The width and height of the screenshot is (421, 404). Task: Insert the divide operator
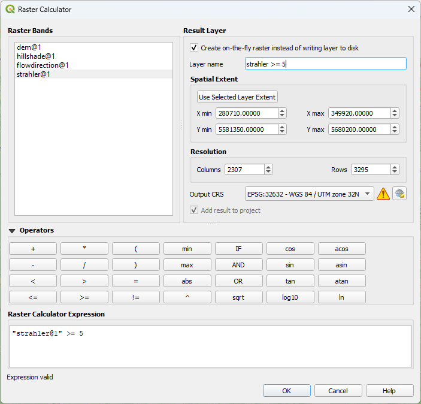(x=84, y=265)
